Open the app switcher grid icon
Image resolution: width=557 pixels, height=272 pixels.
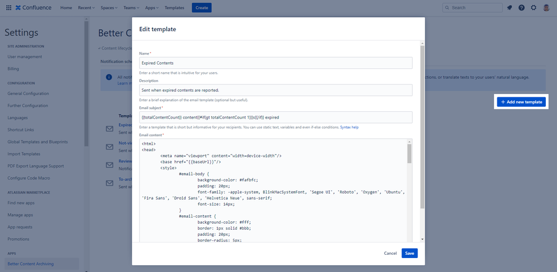click(8, 7)
